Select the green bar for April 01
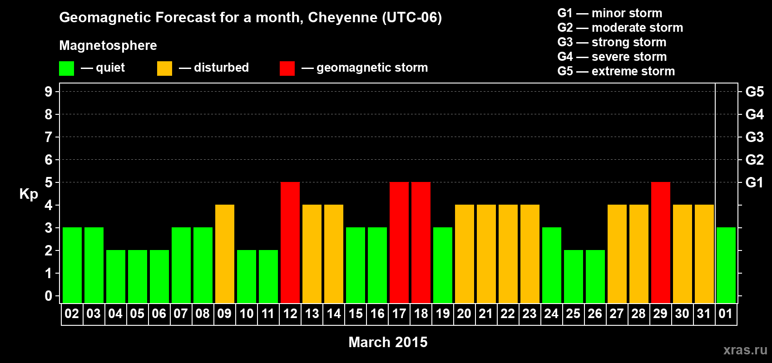The height and width of the screenshot is (363, 772). (726, 265)
